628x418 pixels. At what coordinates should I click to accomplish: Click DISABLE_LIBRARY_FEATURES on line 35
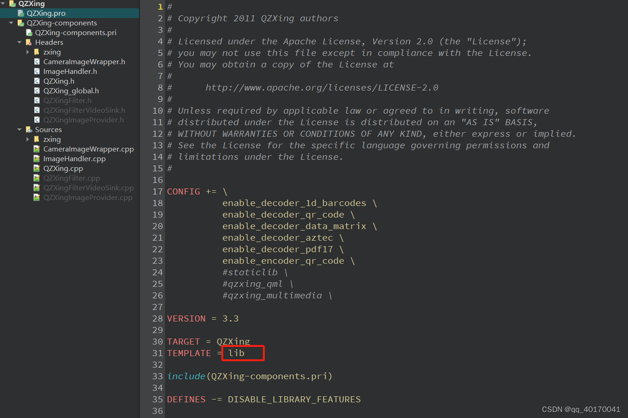[x=294, y=399]
